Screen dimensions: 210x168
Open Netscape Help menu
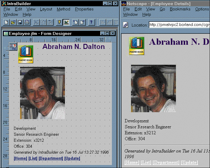tap(147, 14)
